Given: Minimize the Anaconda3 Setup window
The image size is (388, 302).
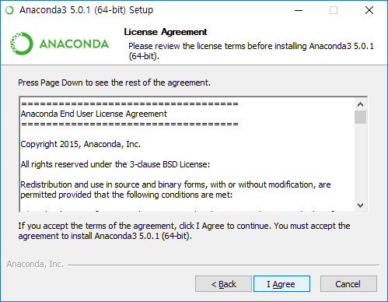Looking at the screenshot, I should pyautogui.click(x=299, y=10).
